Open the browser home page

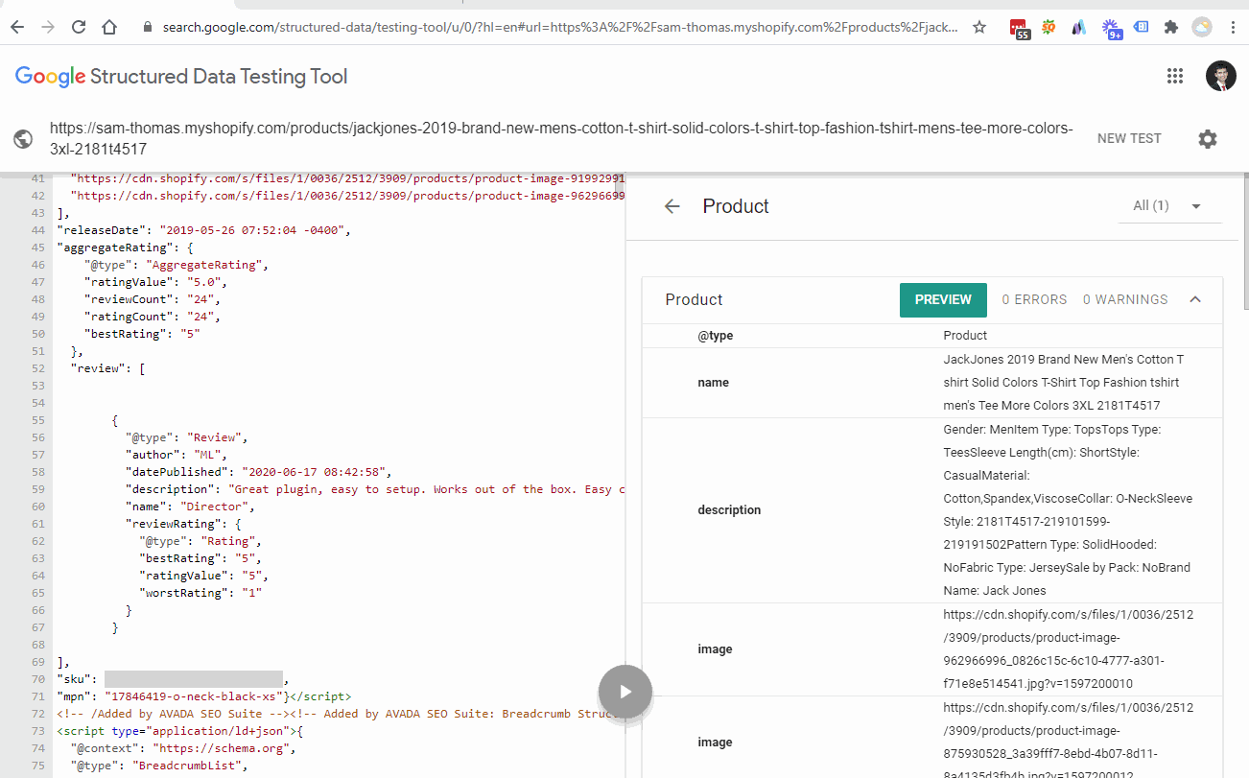tap(109, 27)
